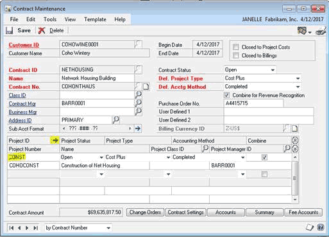This screenshot has width=329, height=237.
Task: Go to the last record
Action: click(35, 228)
